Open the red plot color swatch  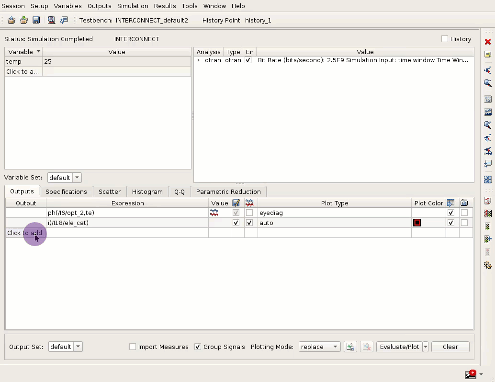point(416,223)
